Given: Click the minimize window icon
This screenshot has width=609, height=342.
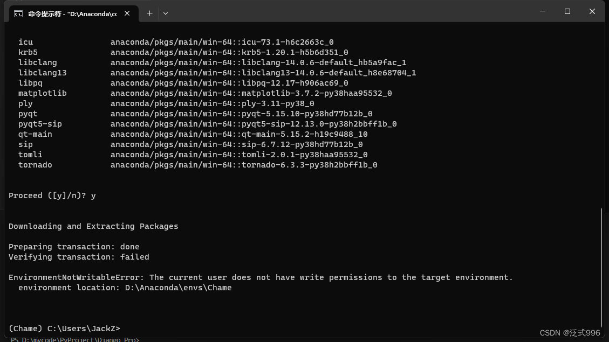Looking at the screenshot, I should tap(542, 11).
